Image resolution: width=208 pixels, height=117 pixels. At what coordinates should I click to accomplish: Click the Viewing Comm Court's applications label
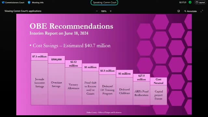(23, 11)
